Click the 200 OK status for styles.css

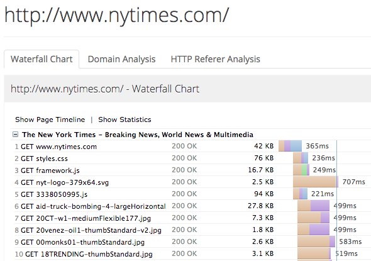[184, 158]
